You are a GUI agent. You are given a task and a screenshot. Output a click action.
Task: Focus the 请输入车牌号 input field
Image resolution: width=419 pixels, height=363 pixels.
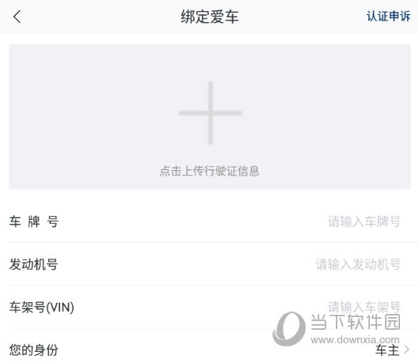click(x=364, y=221)
